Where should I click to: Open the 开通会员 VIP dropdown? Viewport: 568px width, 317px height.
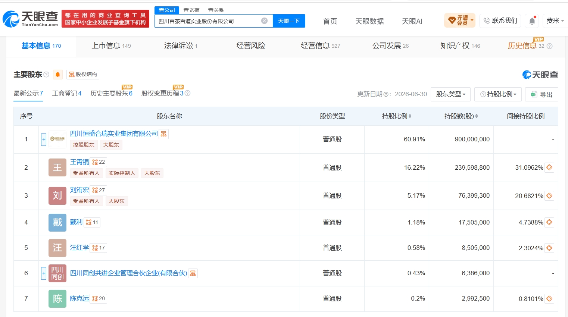460,21
